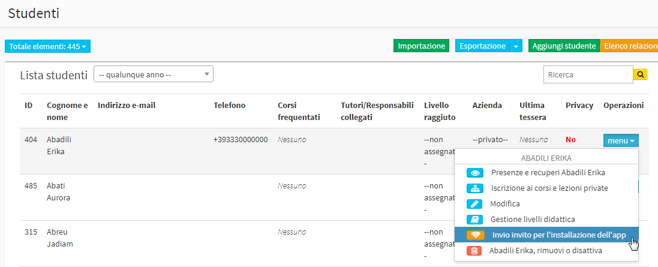Open the orange Elenco relazioni button
Image resolution: width=658 pixels, height=267 pixels.
(x=629, y=46)
